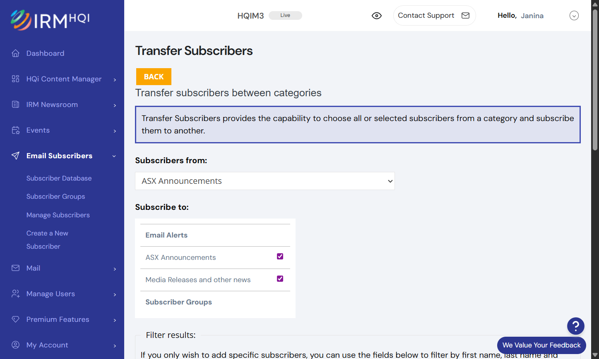The image size is (599, 359).
Task: Expand the IRM Newsroom chevron
Action: point(115,105)
